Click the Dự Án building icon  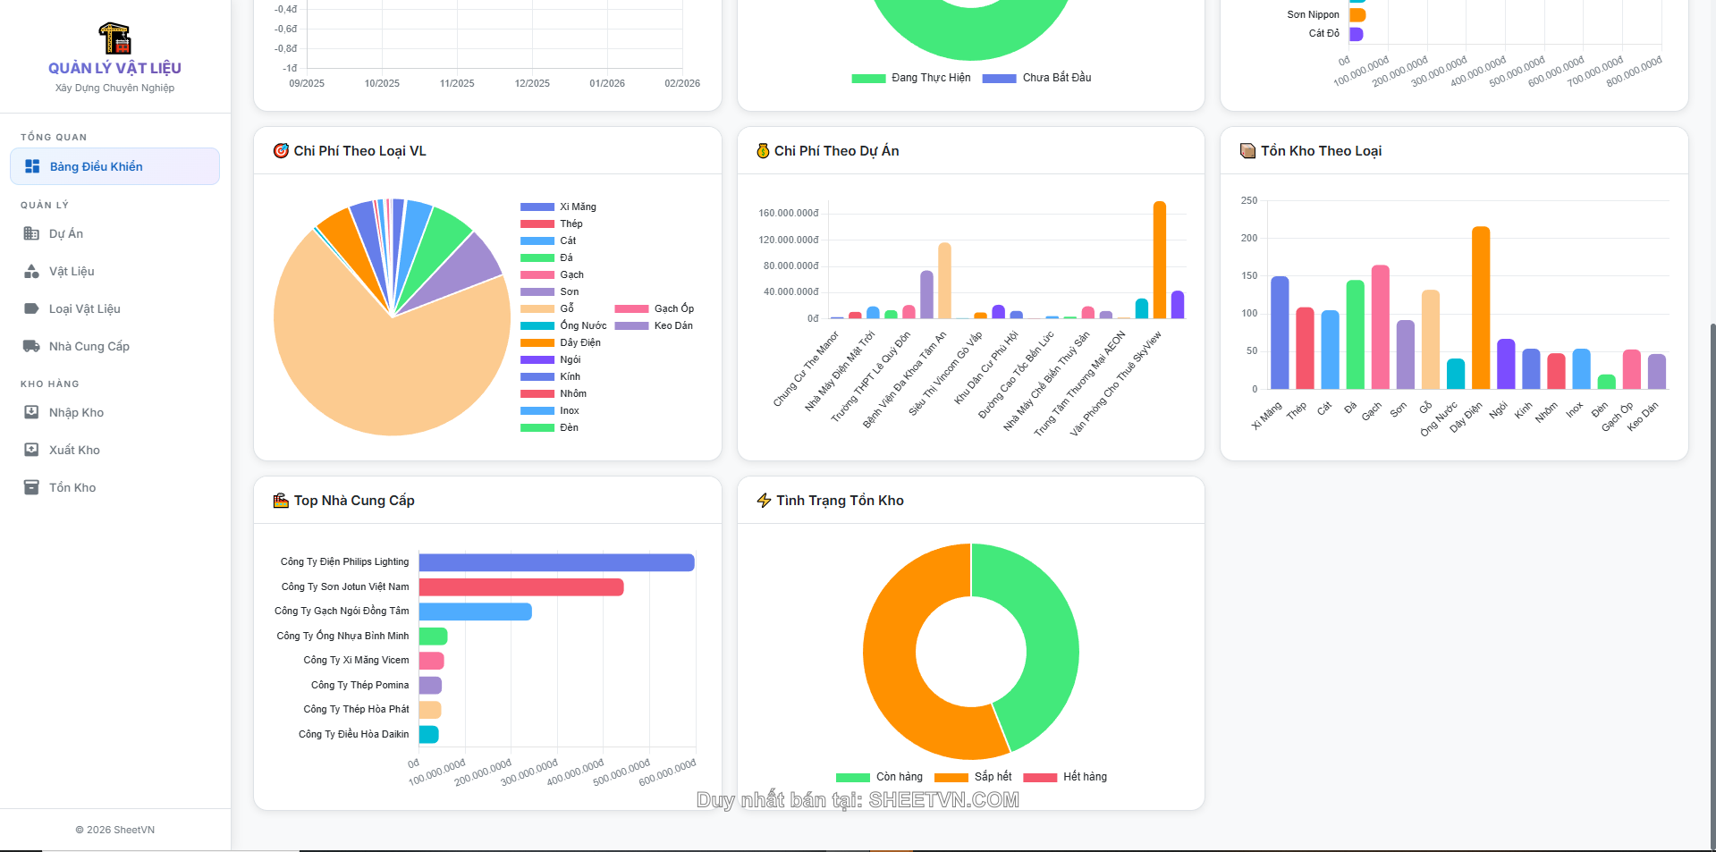pos(31,233)
